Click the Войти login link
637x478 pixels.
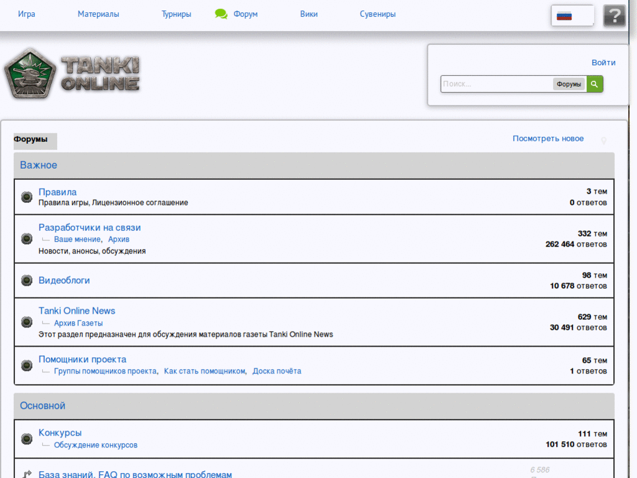tap(603, 63)
